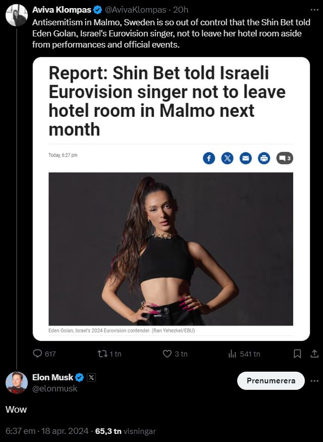The image size is (323, 442).
Task: Open the @AvivaKlompas handle link
Action: tap(135, 10)
